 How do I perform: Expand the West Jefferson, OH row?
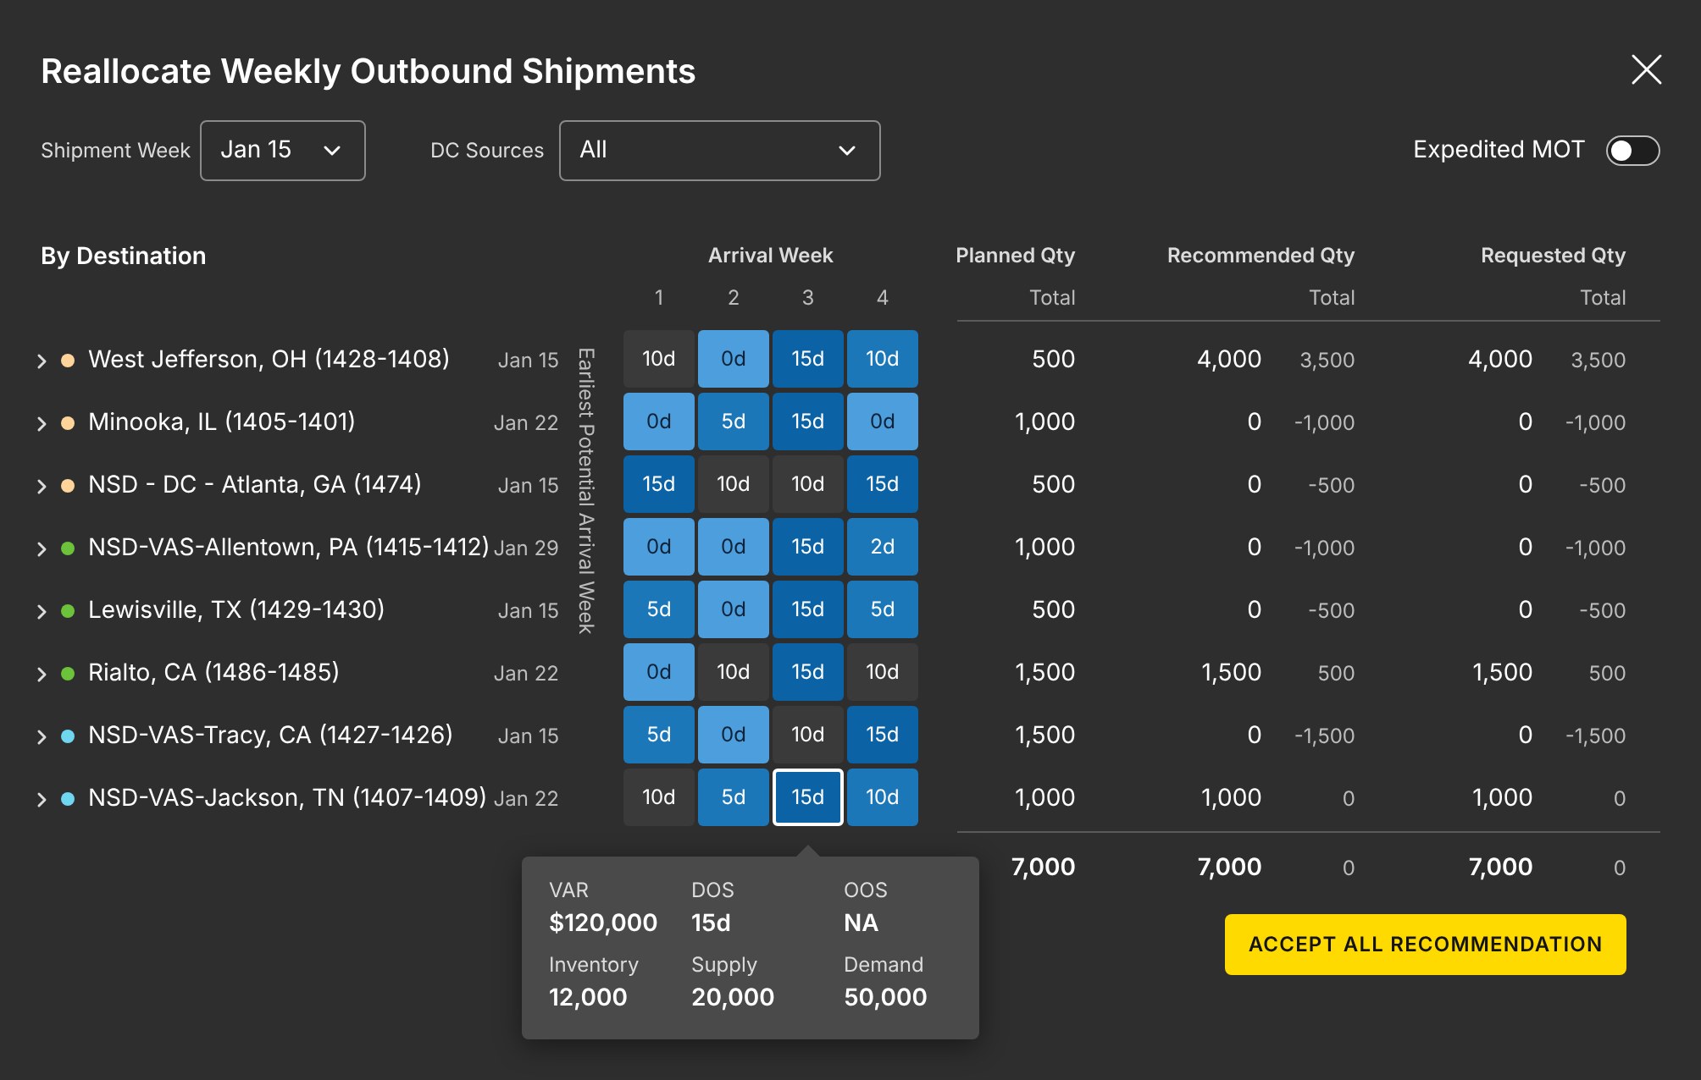(42, 361)
